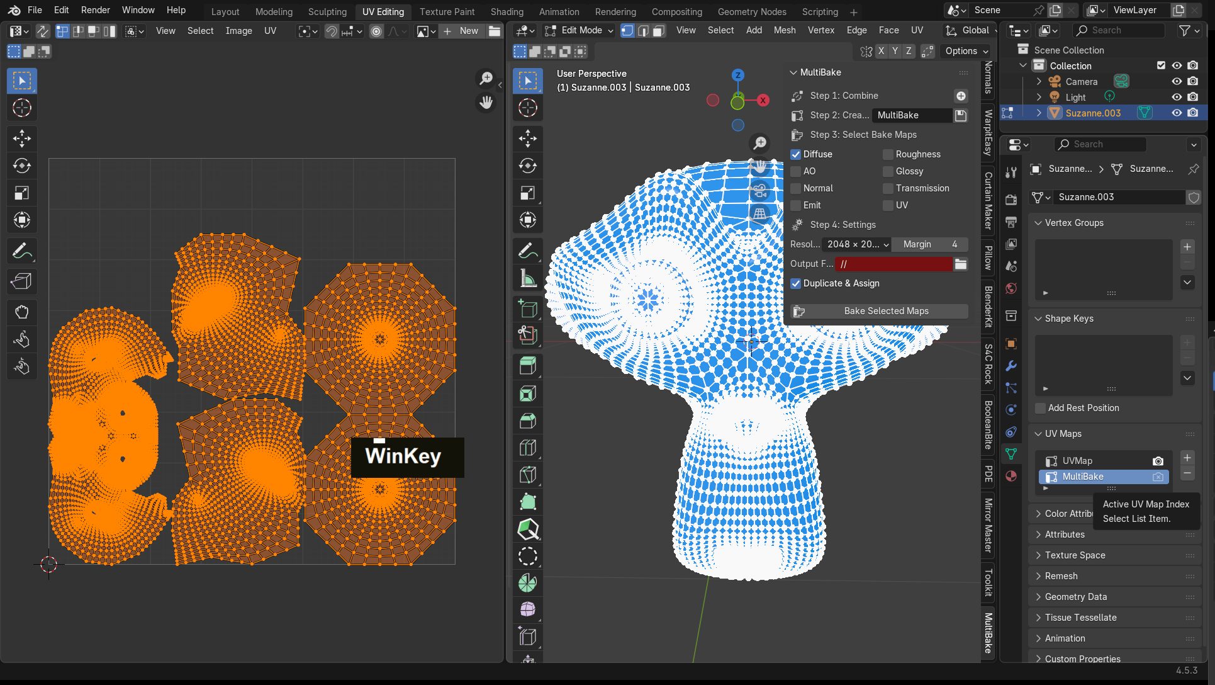This screenshot has width=1215, height=685.
Task: Click the Measure tool in 3D viewport
Action: tap(527, 278)
